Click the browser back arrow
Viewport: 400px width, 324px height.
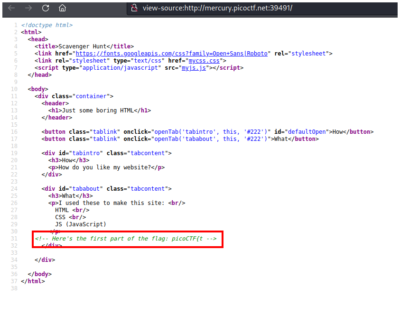pyautogui.click(x=11, y=8)
